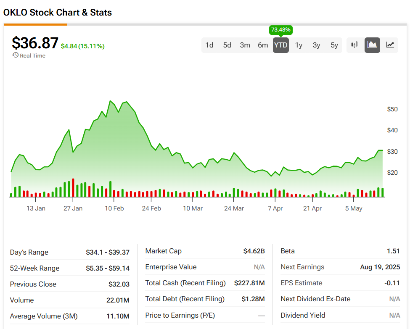The height and width of the screenshot is (329, 410).
Task: Click the Aug 19, 2025 earnings date
Action: tap(380, 267)
